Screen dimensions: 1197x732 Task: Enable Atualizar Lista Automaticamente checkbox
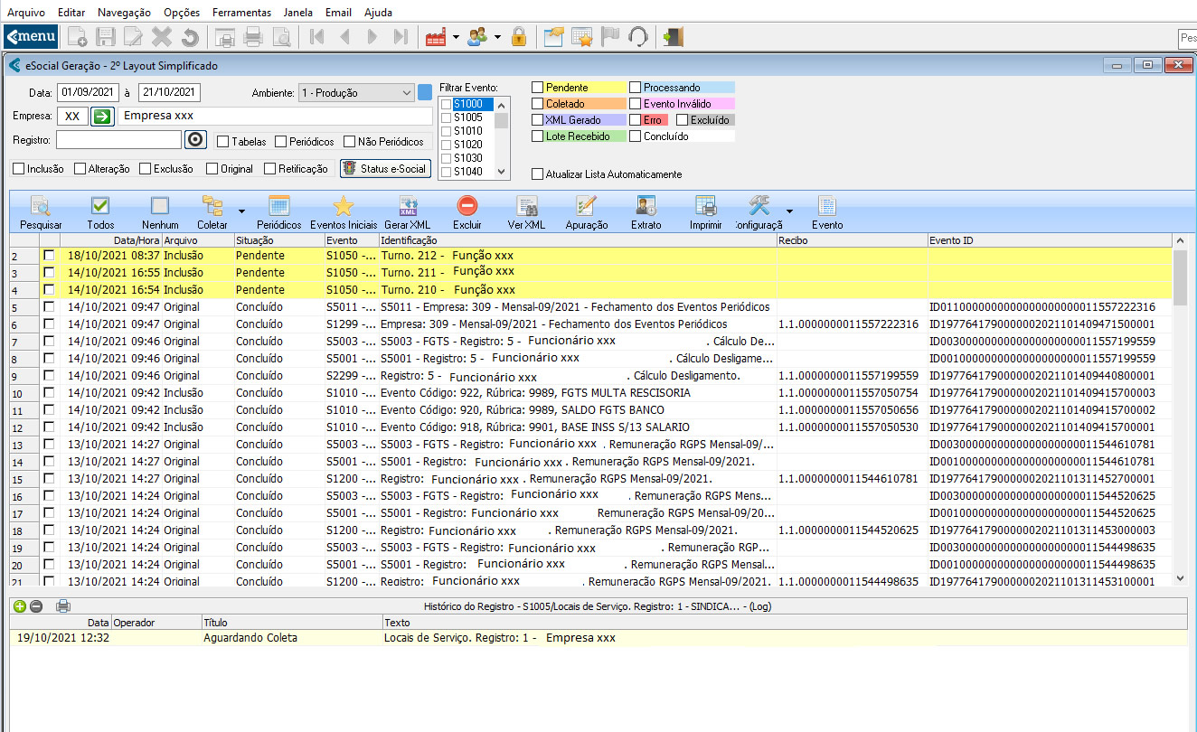click(x=538, y=174)
